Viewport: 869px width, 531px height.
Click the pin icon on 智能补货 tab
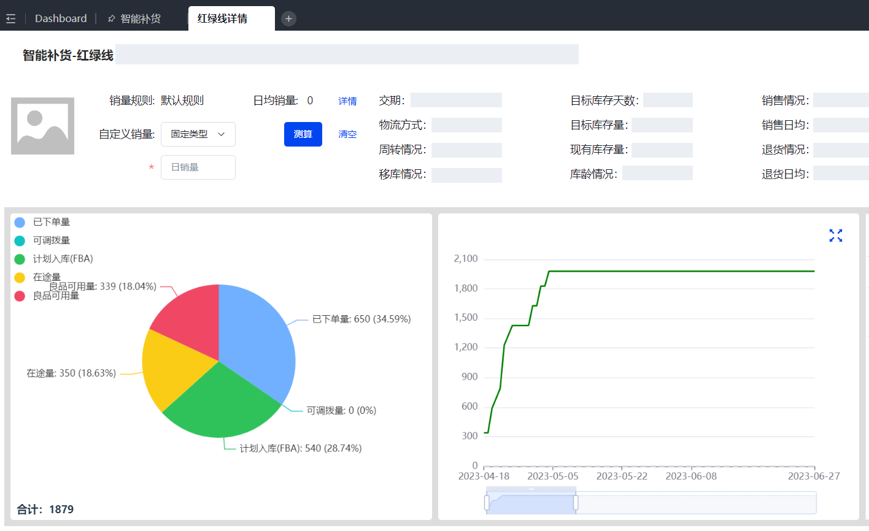(x=111, y=18)
